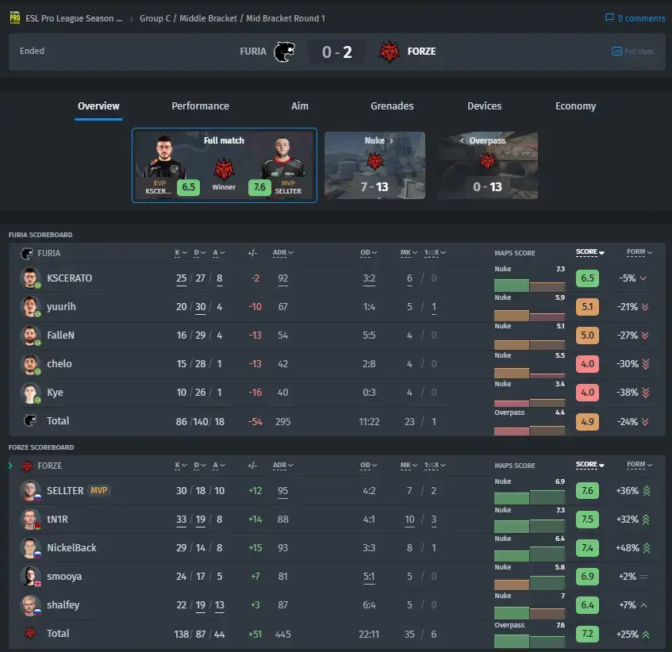Click yuurih's orange 5.1 score badge
The height and width of the screenshot is (652, 672).
587,307
